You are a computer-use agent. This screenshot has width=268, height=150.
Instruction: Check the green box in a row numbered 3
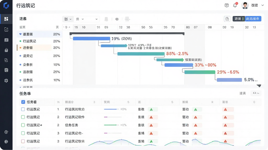pos(23,133)
